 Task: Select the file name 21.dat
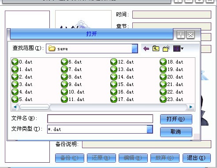(175, 84)
